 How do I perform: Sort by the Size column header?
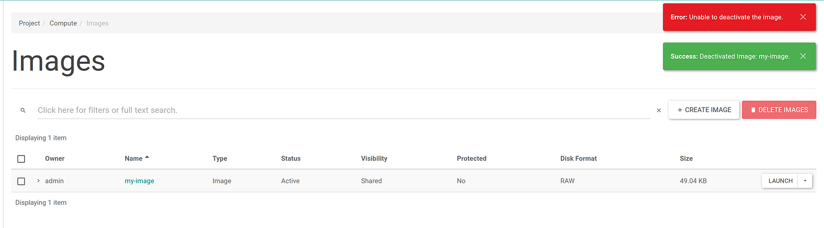686,158
